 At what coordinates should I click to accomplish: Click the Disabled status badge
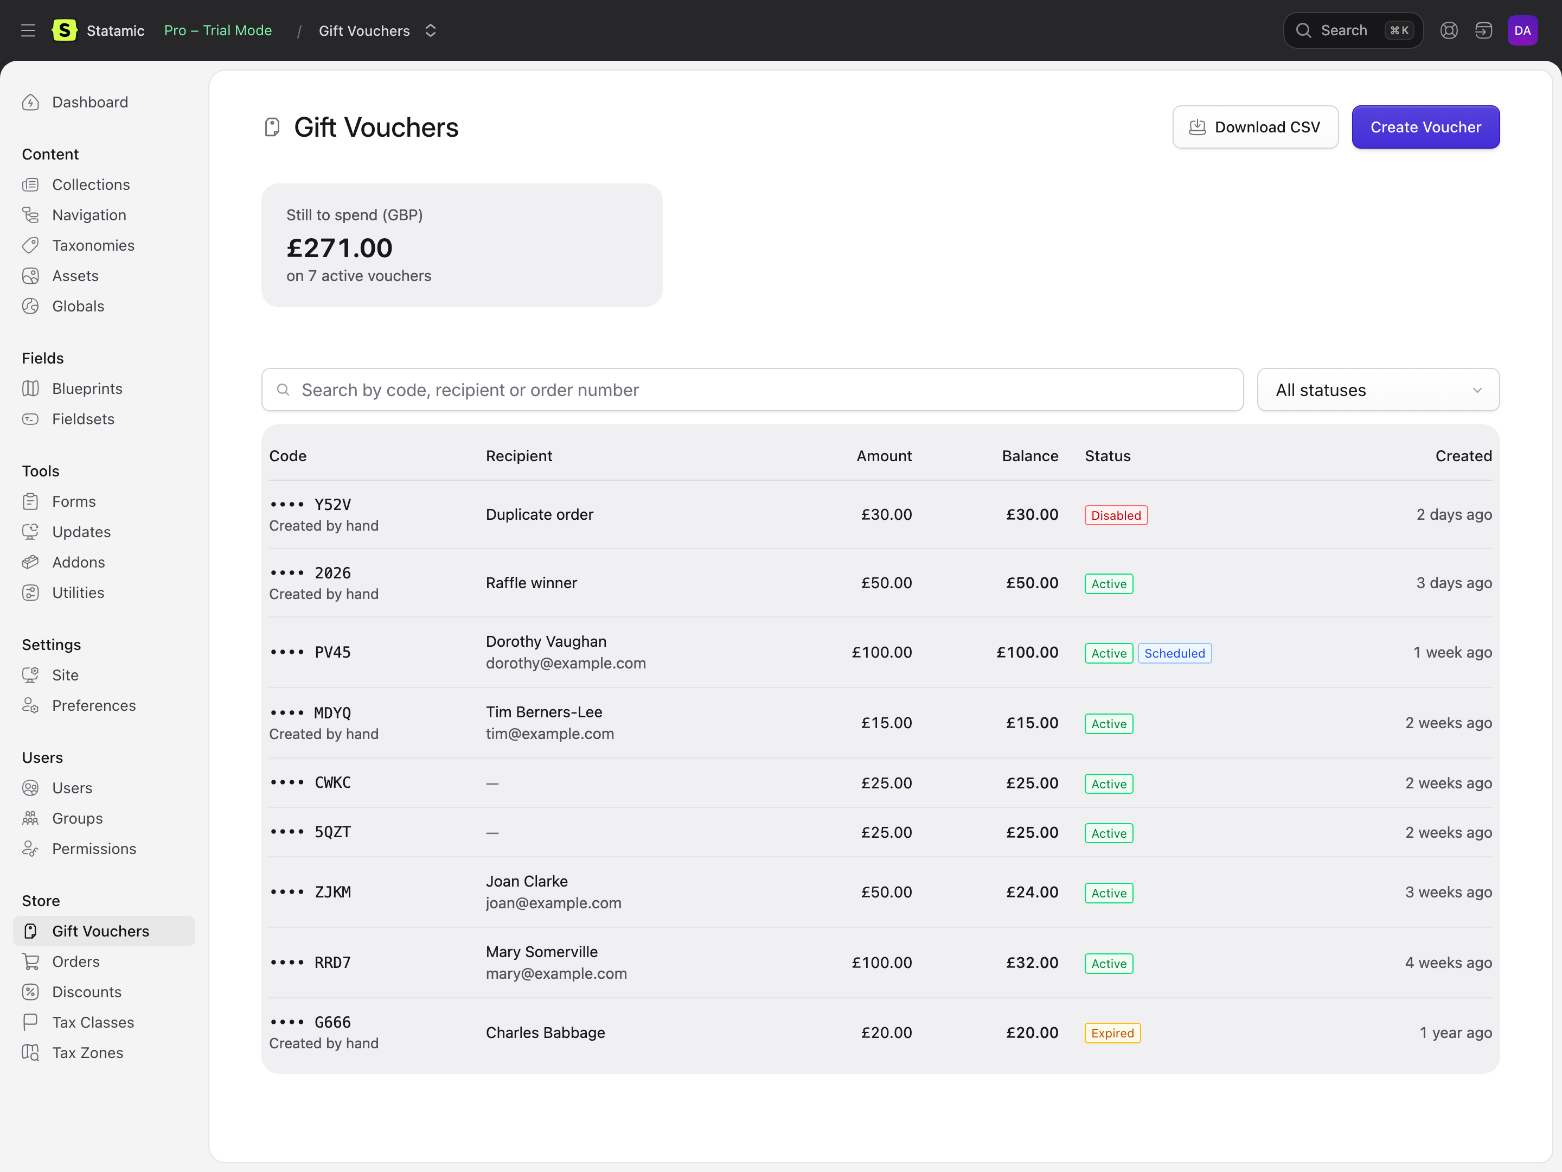(x=1116, y=515)
